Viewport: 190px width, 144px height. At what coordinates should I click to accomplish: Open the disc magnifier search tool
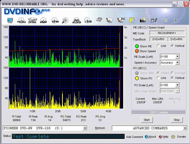coord(65,20)
